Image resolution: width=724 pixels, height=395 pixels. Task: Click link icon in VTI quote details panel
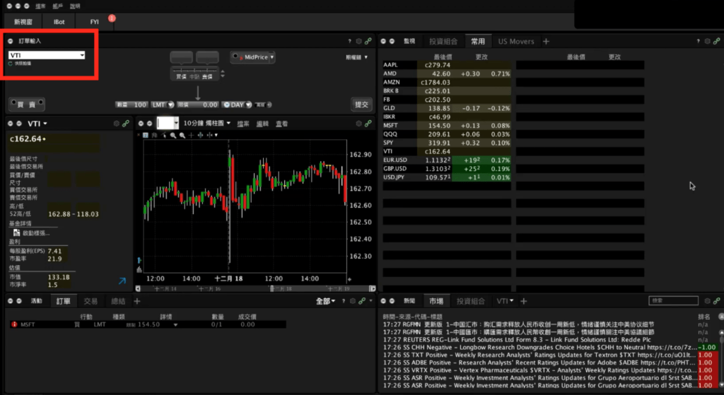pyautogui.click(x=126, y=124)
